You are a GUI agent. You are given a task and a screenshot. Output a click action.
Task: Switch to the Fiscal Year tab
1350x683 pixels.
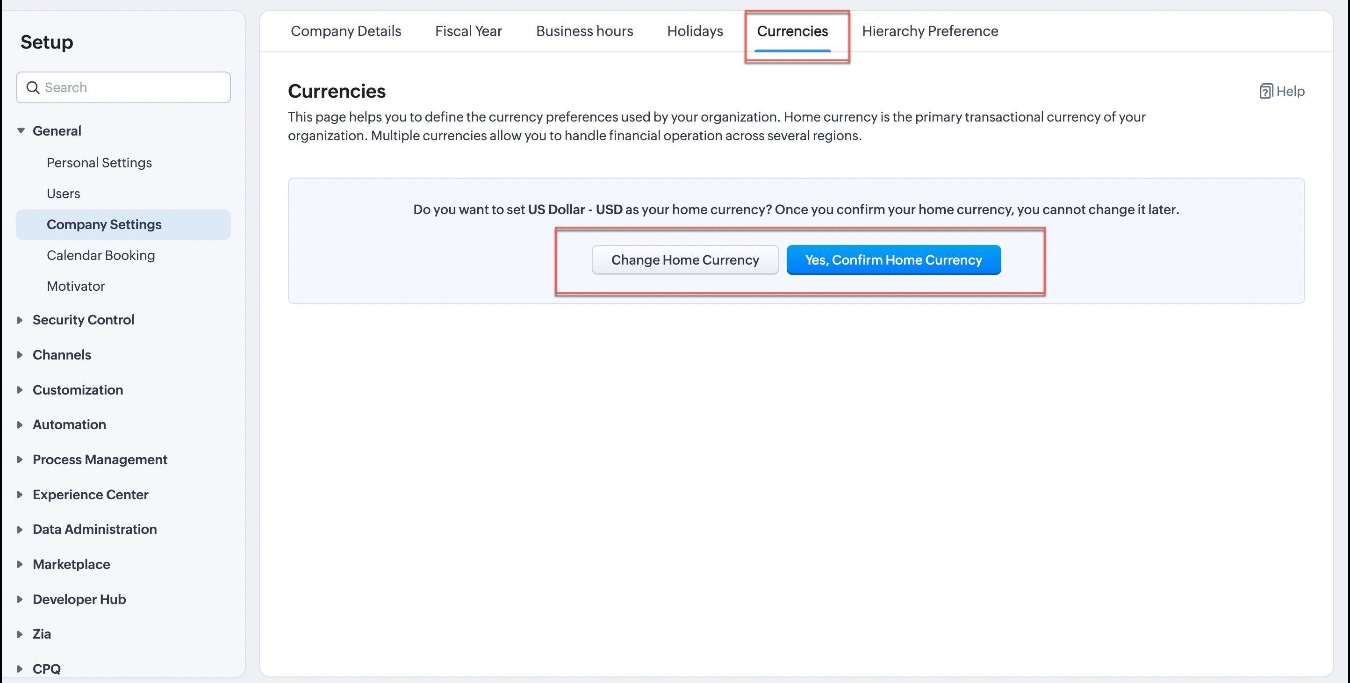pos(468,31)
